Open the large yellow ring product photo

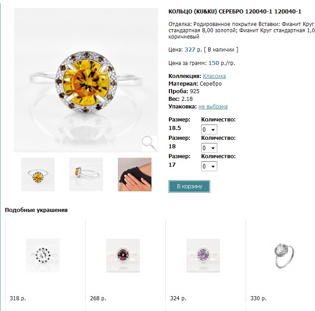click(x=83, y=81)
